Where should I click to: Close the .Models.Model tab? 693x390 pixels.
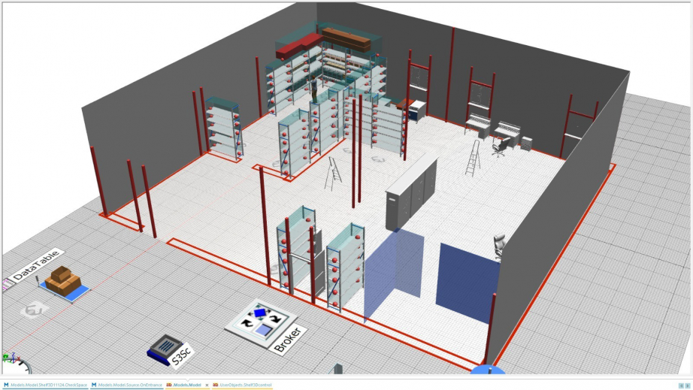pos(207,385)
